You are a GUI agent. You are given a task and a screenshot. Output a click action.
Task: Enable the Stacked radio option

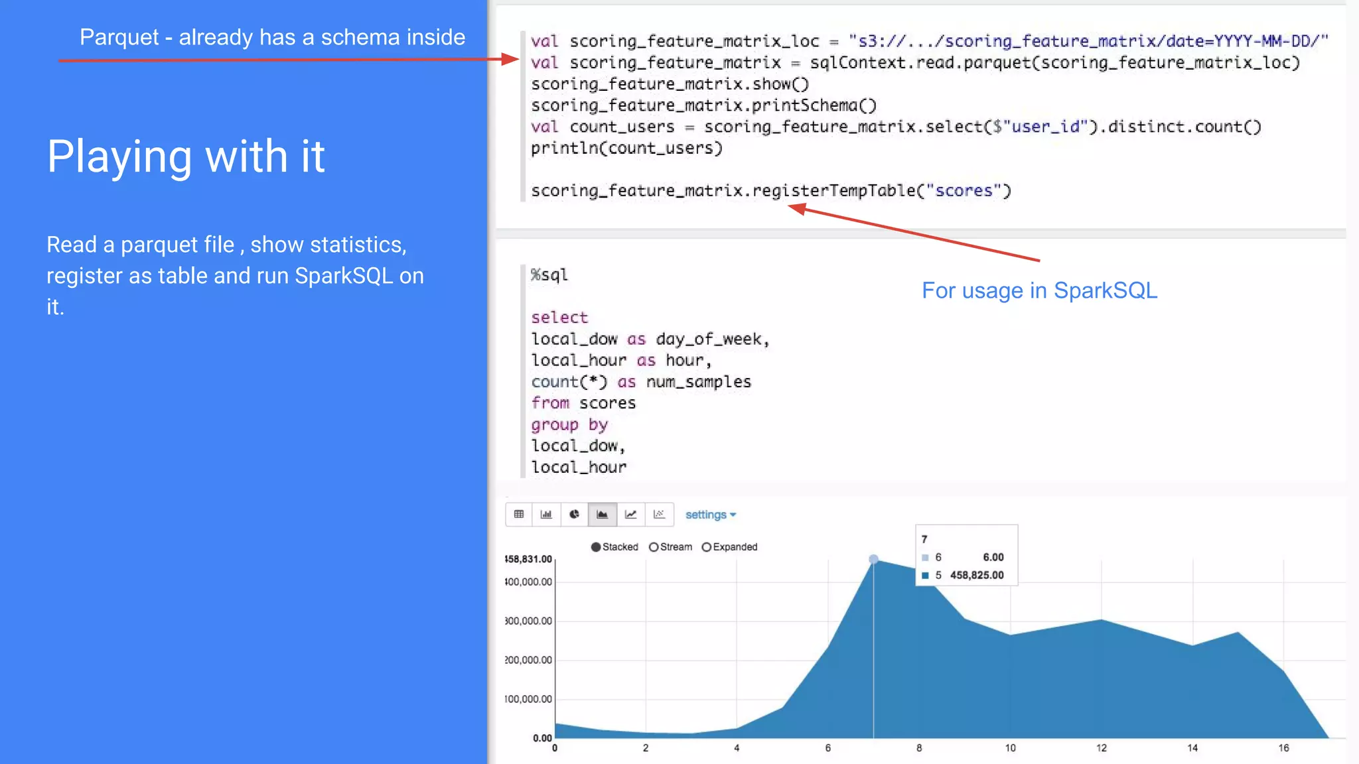596,547
